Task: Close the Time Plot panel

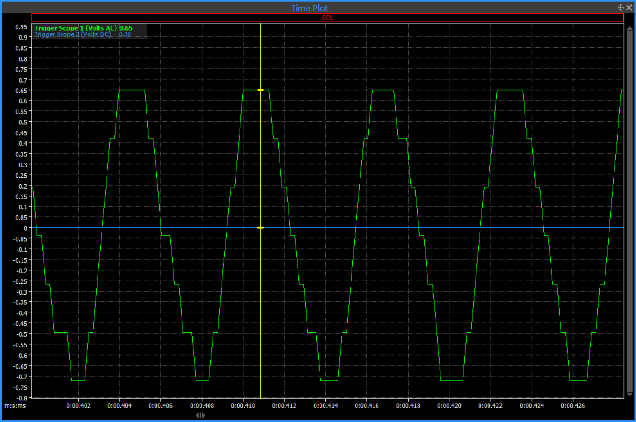Action: click(x=629, y=8)
